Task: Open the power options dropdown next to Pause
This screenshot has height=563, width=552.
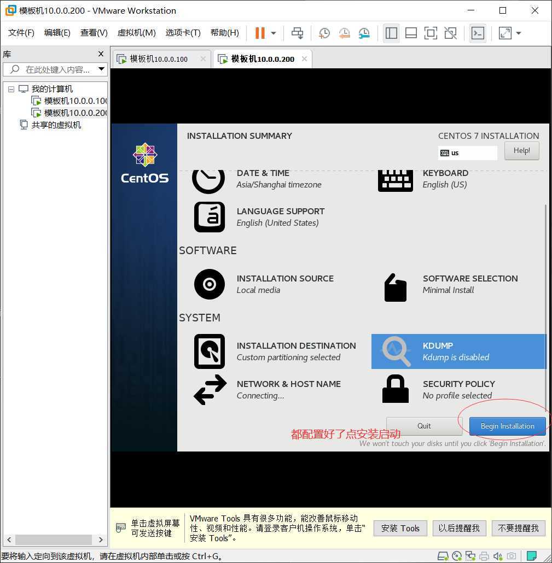Action: (x=274, y=33)
